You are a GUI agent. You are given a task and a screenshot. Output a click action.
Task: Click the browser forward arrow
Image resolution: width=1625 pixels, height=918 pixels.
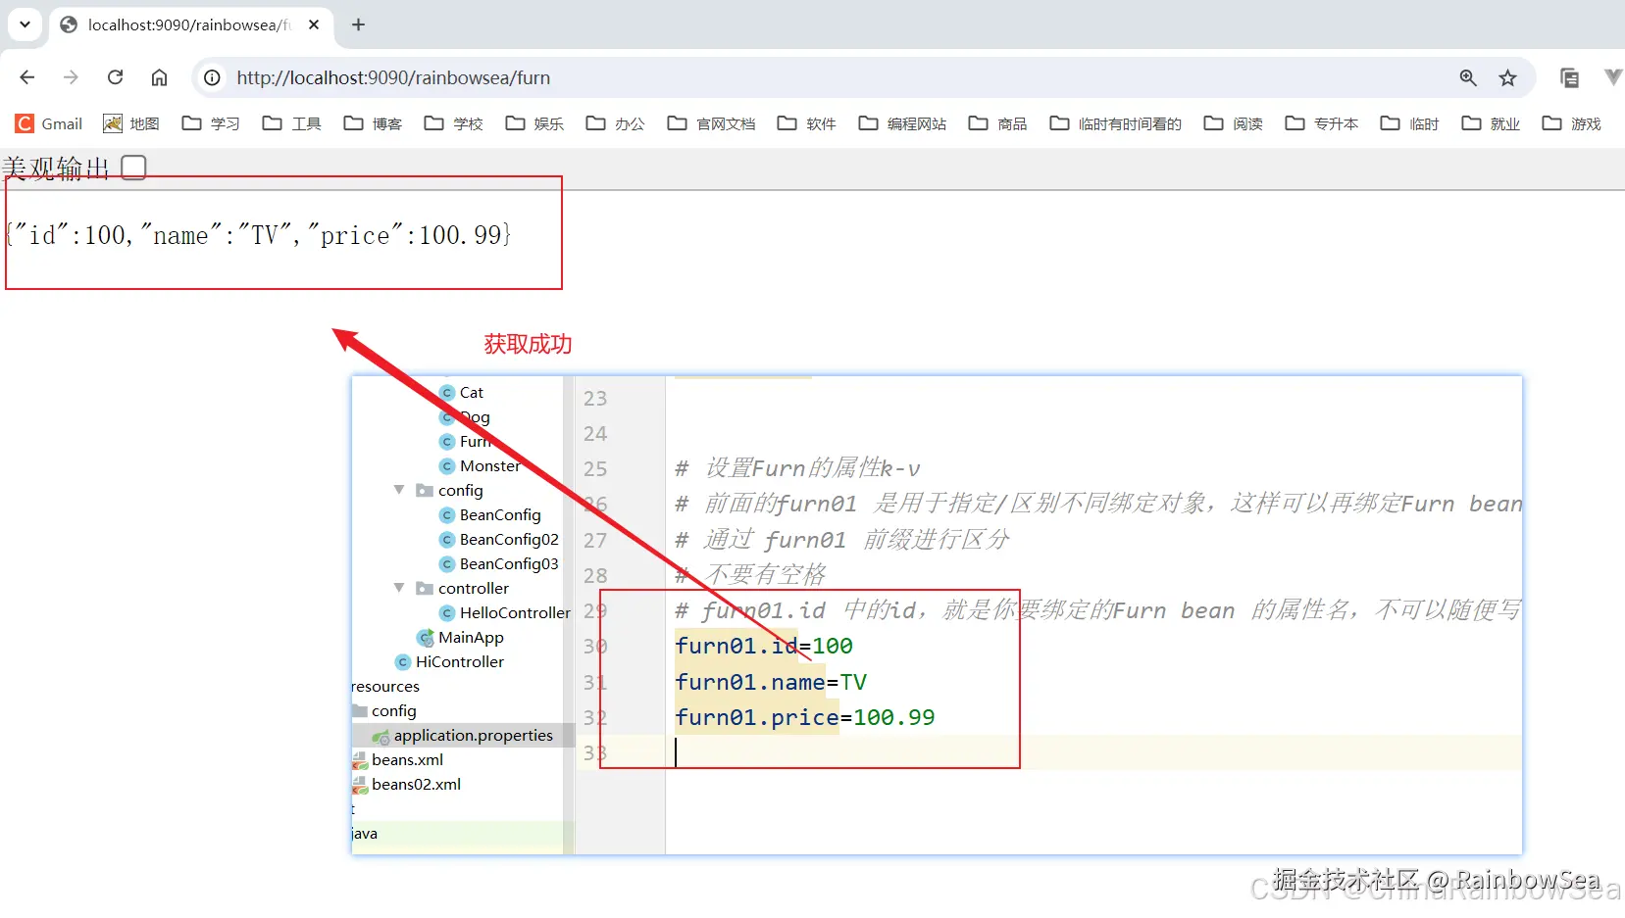(x=71, y=77)
